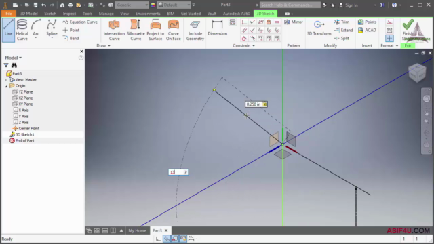Click the Search Help & Commands field

point(290,5)
